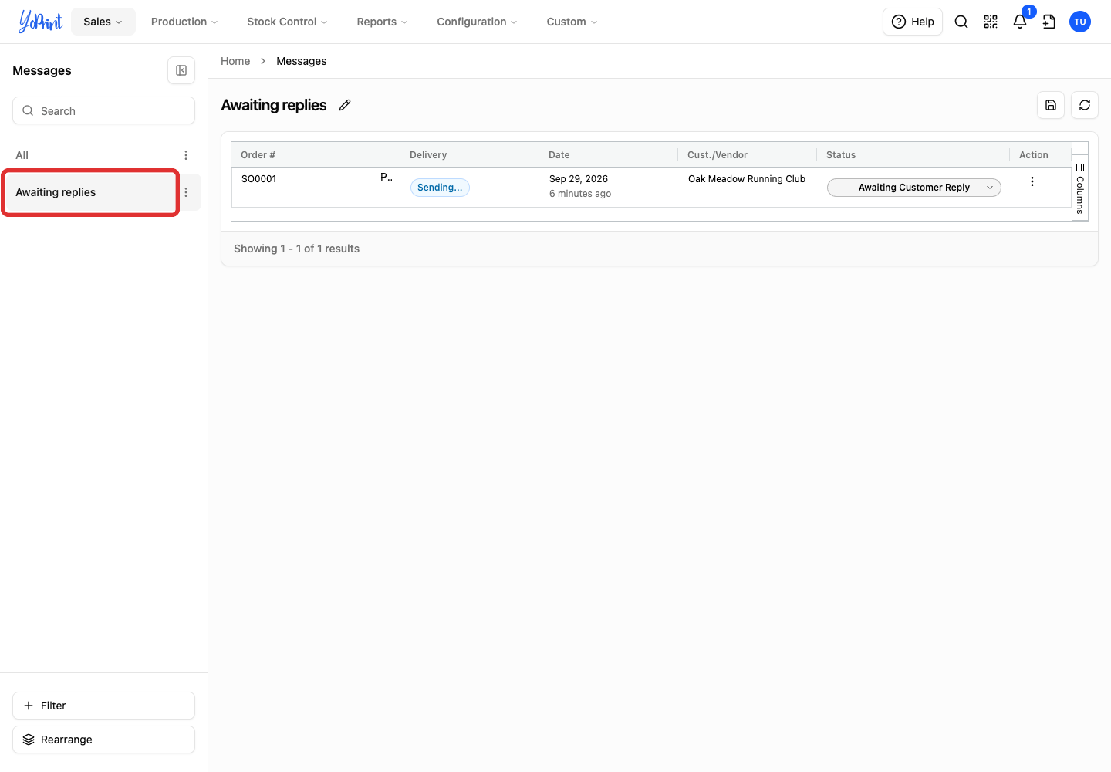Screen dimensions: 1111x772
Task: Collapse the Messages sidebar panel icon
Action: [x=181, y=70]
